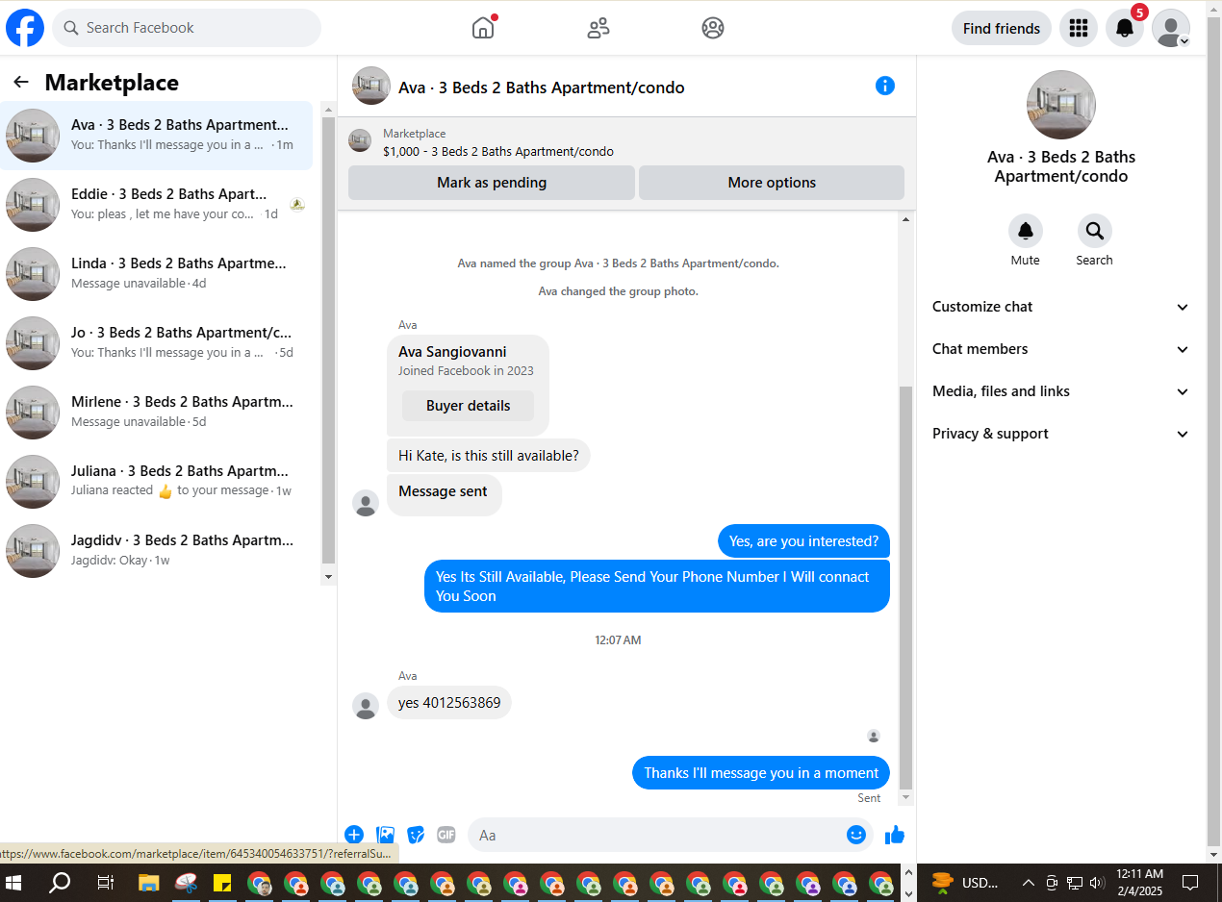
Task: Open Snipping Tool from the taskbar
Action: tap(185, 883)
